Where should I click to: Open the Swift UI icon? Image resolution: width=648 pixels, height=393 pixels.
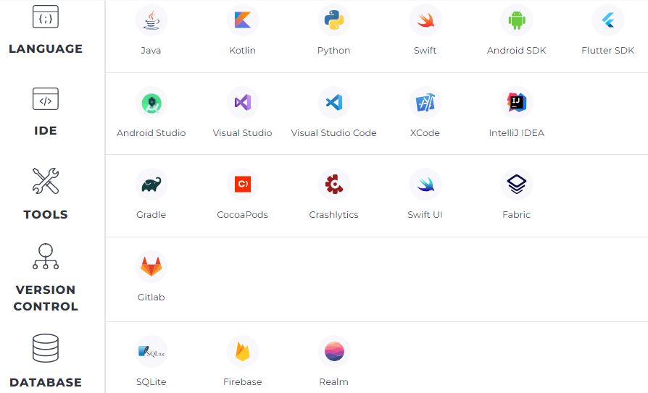425,184
